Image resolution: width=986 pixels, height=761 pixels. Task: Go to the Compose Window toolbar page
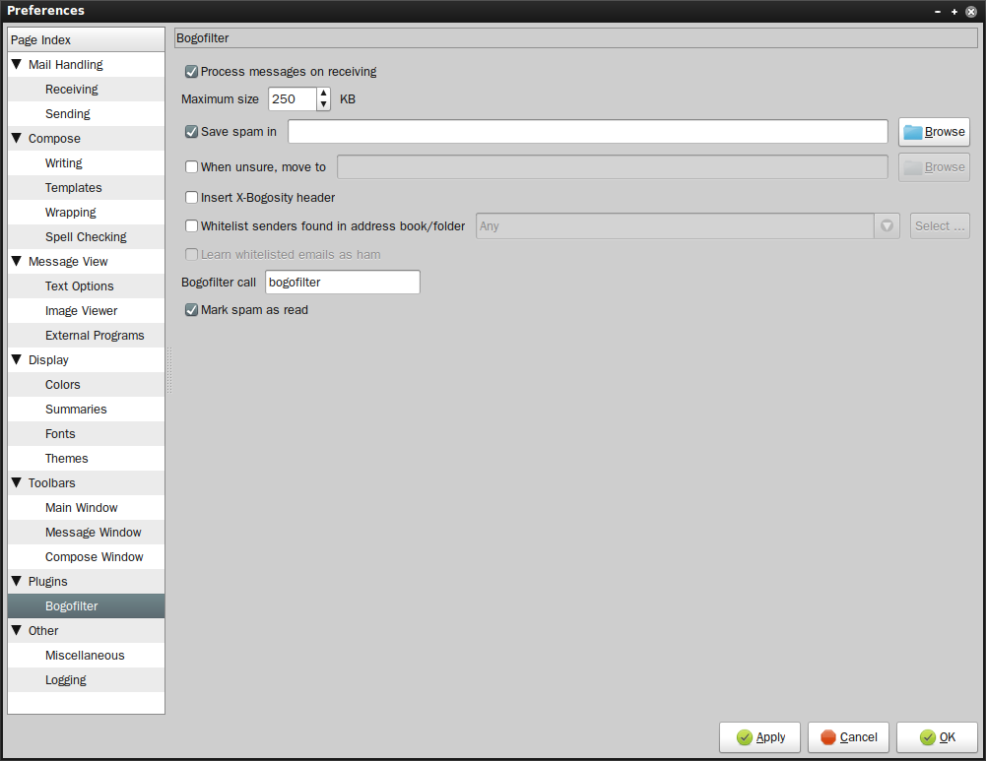coord(86,557)
